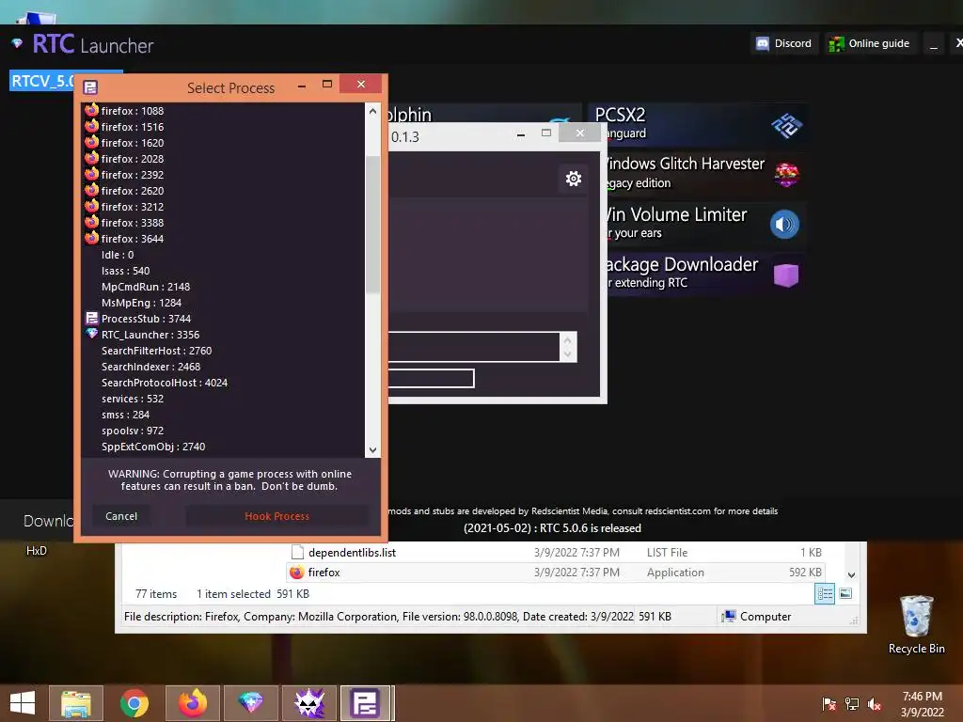
Task: Cancel the Select Process dialog
Action: pos(121,516)
